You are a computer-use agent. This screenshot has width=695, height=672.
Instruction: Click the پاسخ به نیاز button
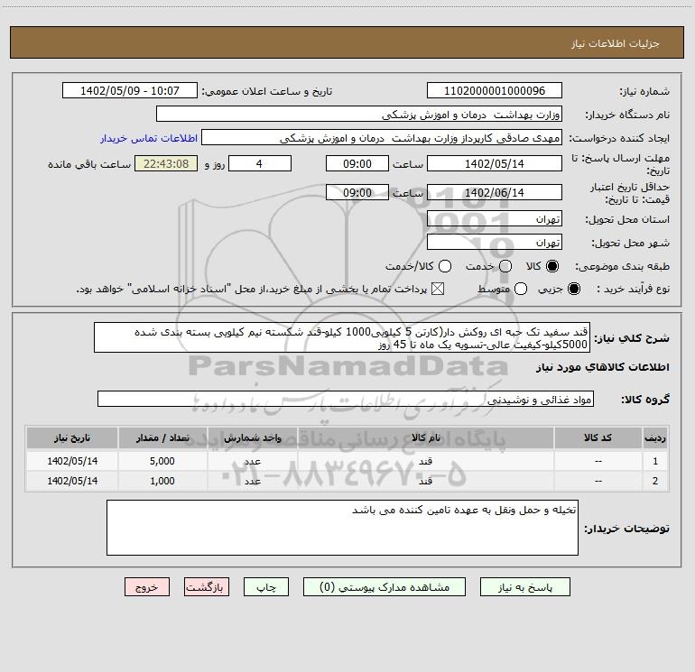point(524,587)
